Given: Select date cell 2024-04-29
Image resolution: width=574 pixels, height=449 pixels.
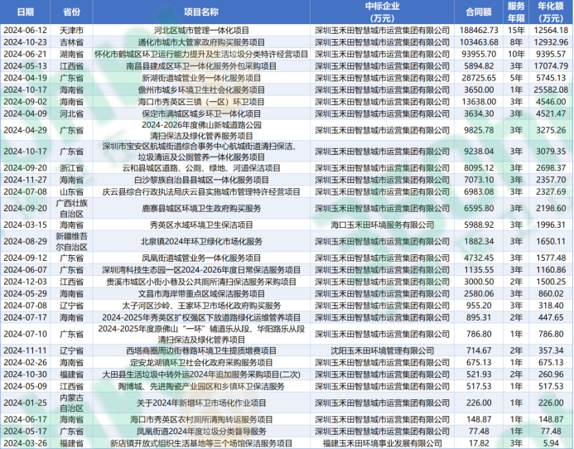Looking at the screenshot, I should pos(25,130).
